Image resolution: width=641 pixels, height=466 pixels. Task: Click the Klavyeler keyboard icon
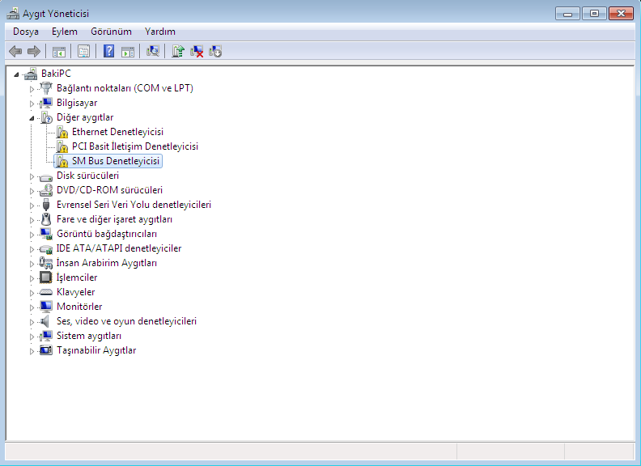coord(46,292)
